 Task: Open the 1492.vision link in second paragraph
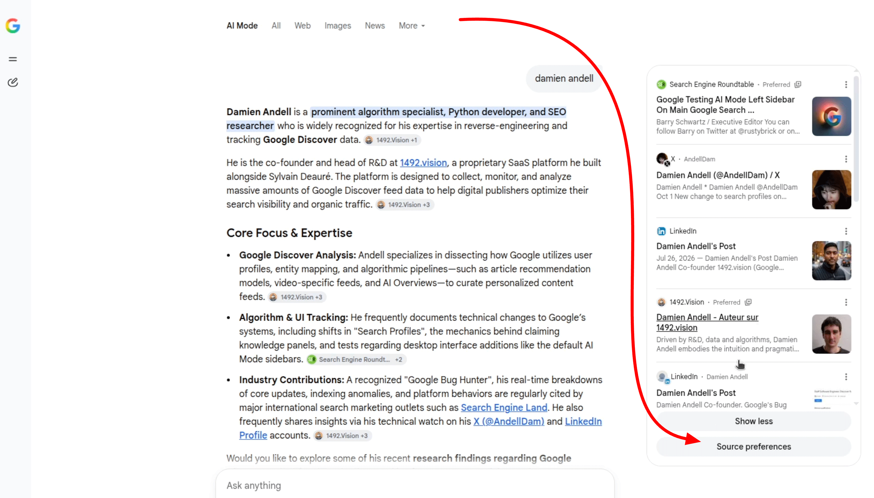pyautogui.click(x=423, y=163)
